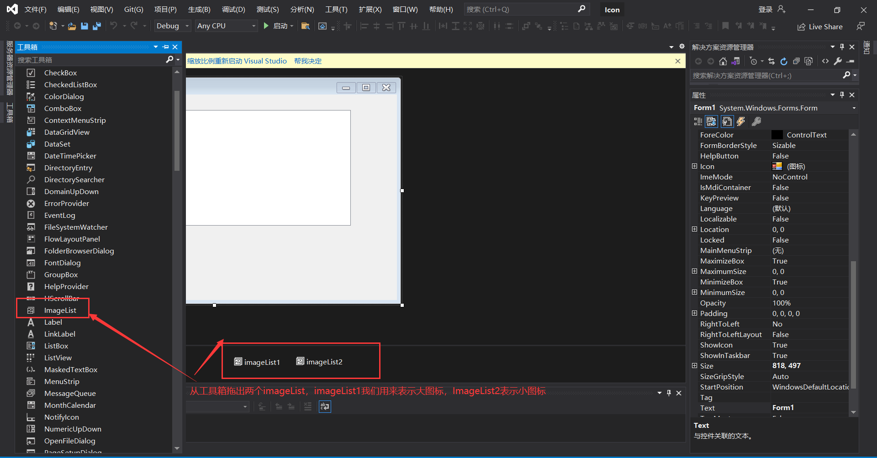Click the Find in Files folder icon

306,26
